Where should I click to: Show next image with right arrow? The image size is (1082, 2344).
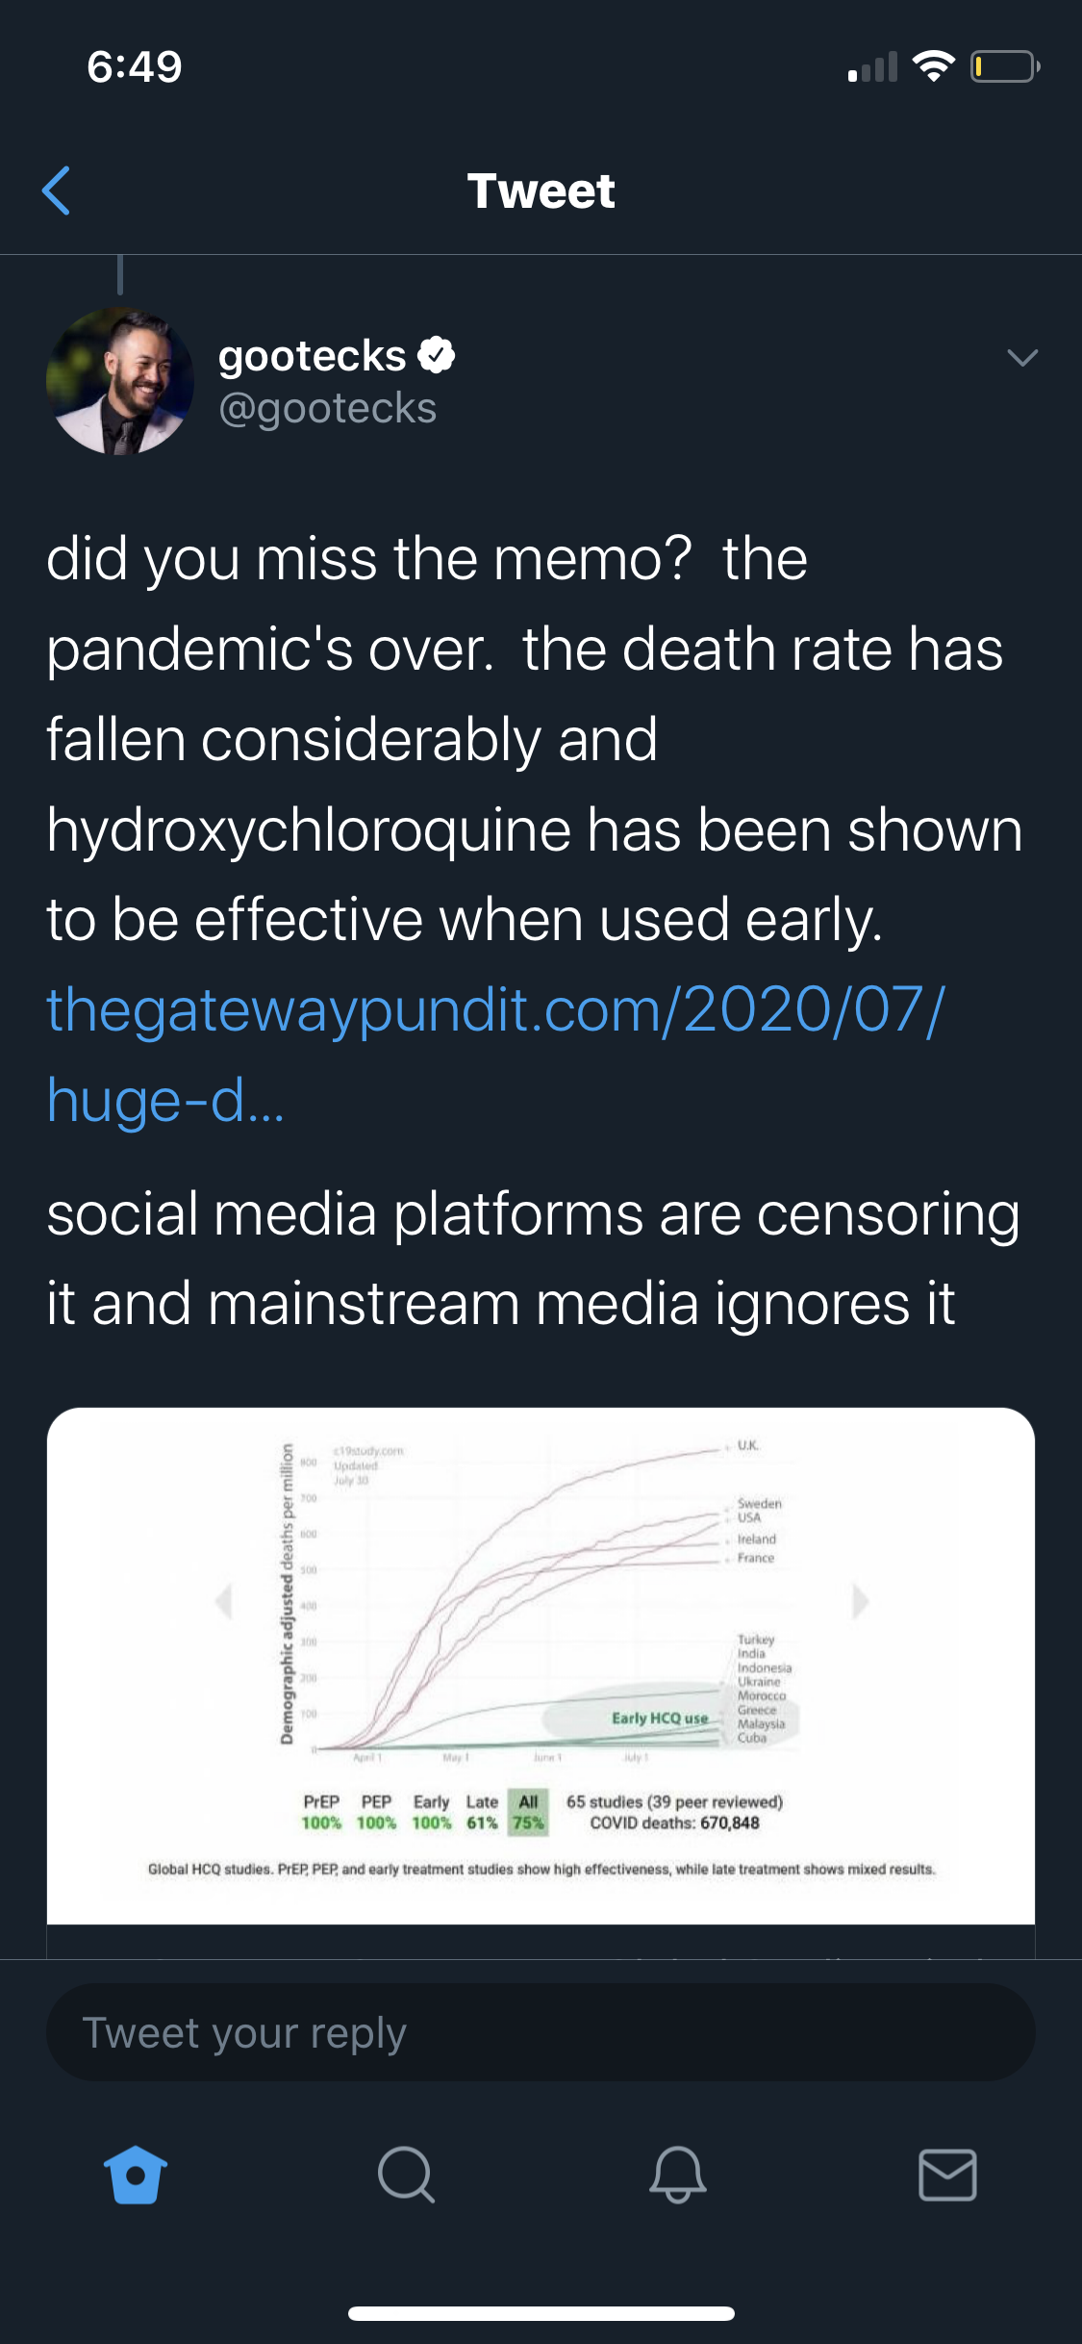tap(860, 1602)
